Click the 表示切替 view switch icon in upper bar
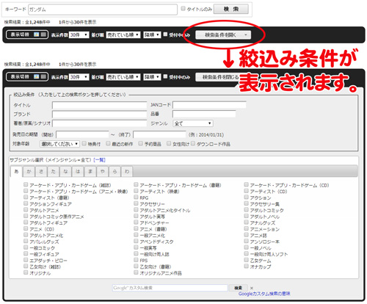Viewport: 367px width, 304px height. [27, 35]
